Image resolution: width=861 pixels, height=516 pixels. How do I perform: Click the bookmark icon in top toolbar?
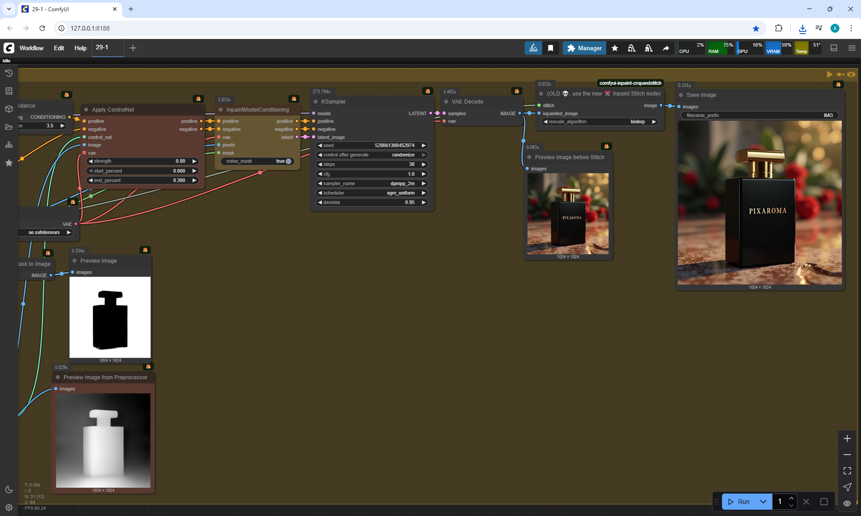click(551, 48)
